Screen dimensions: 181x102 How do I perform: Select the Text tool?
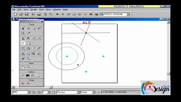(28, 38)
